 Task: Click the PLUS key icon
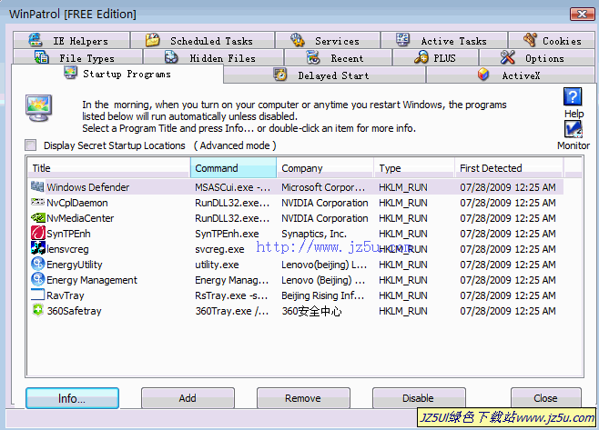pyautogui.click(x=421, y=57)
